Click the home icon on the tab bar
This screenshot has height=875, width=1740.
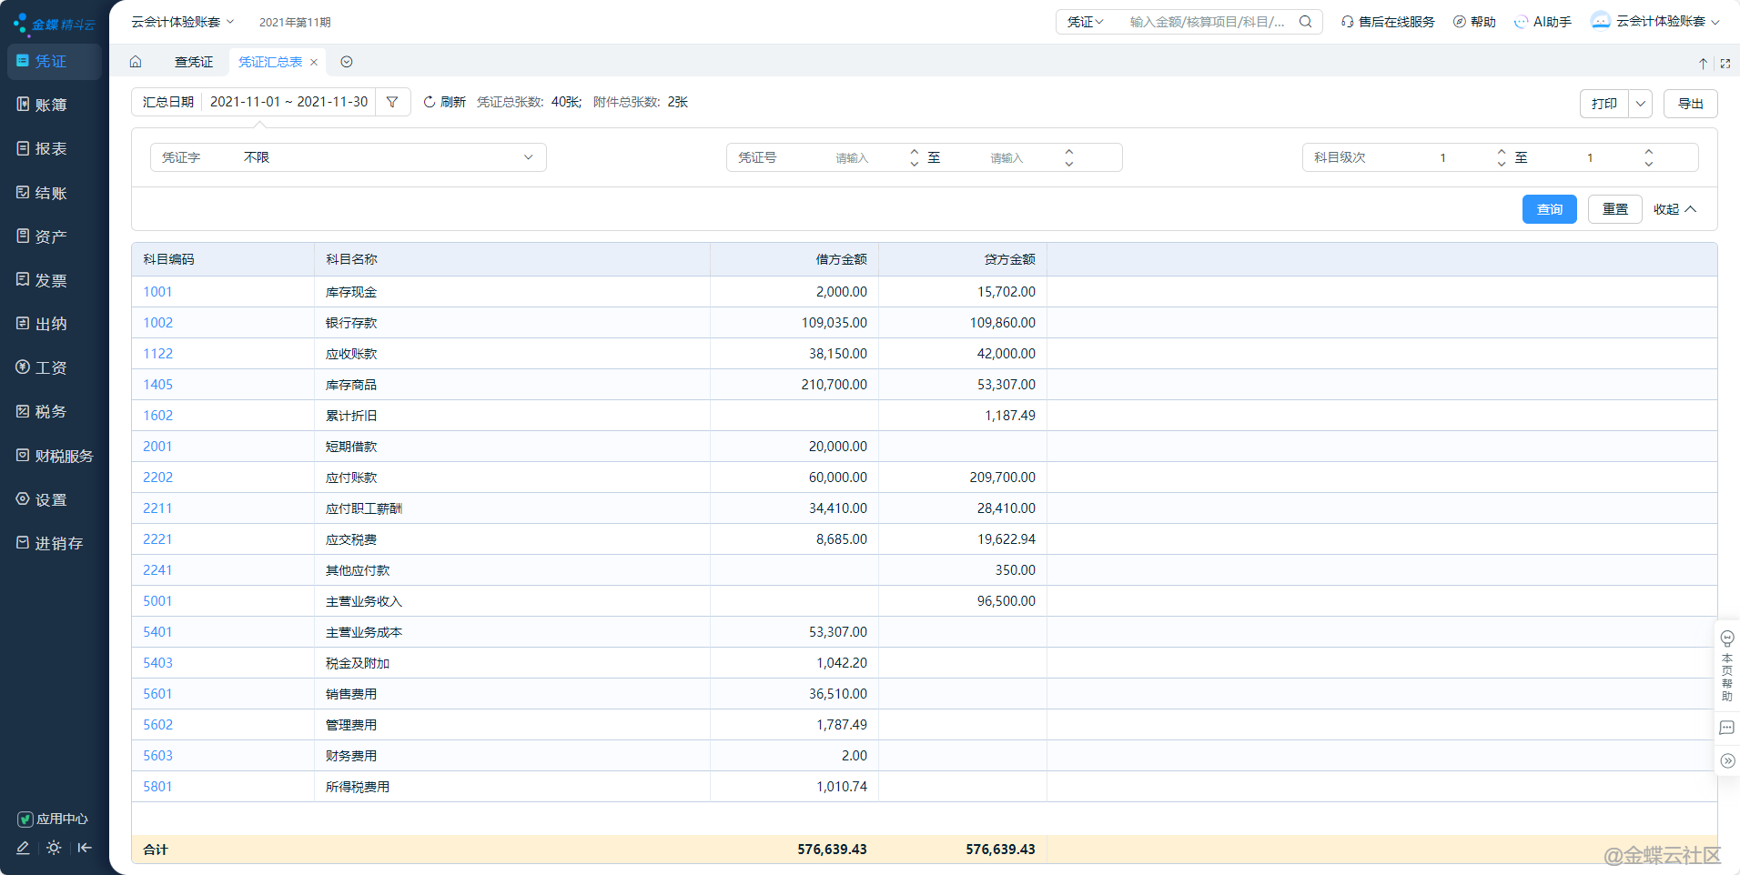[x=136, y=62]
